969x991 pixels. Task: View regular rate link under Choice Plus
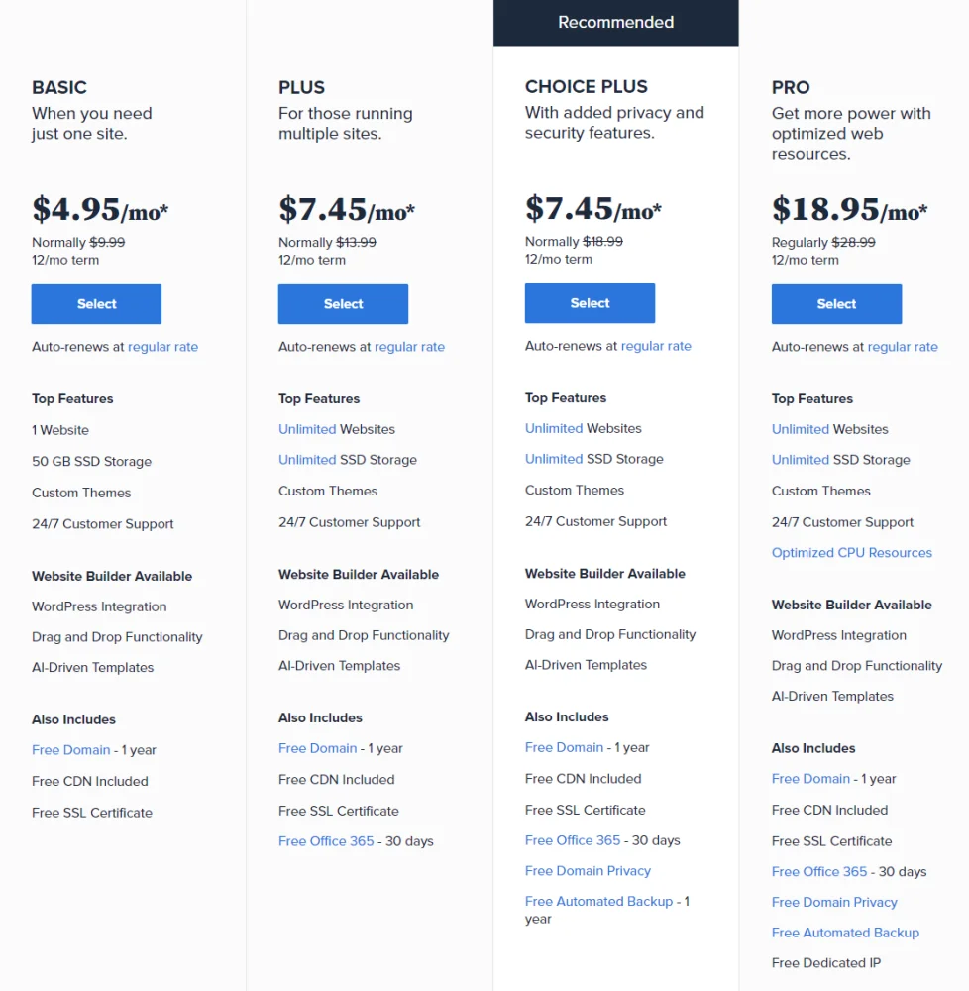coord(656,346)
